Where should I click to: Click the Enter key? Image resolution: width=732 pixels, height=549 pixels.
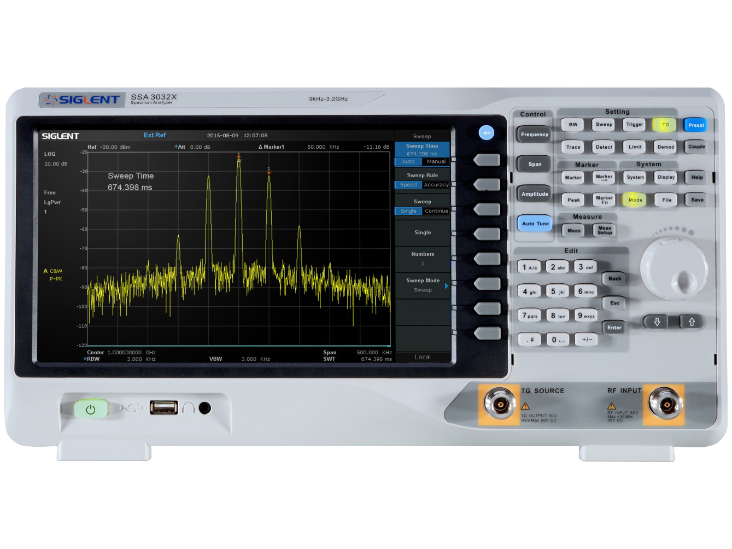(614, 328)
